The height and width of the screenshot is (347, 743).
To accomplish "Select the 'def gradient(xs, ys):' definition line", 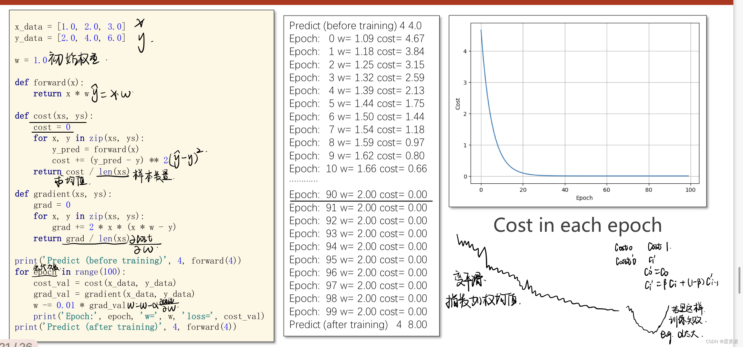I will coord(63,194).
